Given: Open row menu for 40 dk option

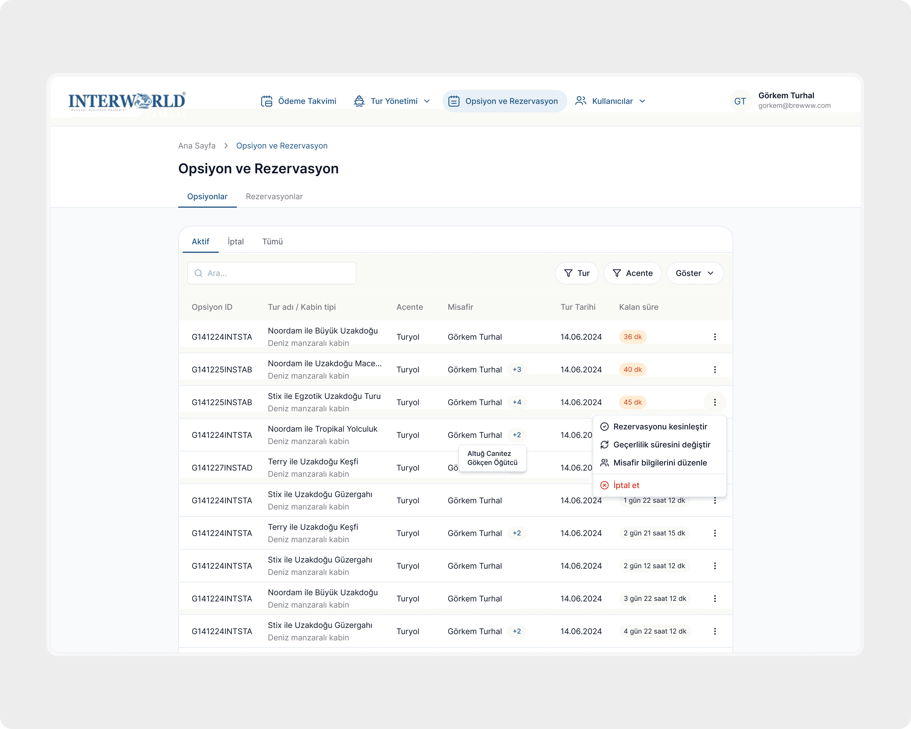Looking at the screenshot, I should (715, 369).
